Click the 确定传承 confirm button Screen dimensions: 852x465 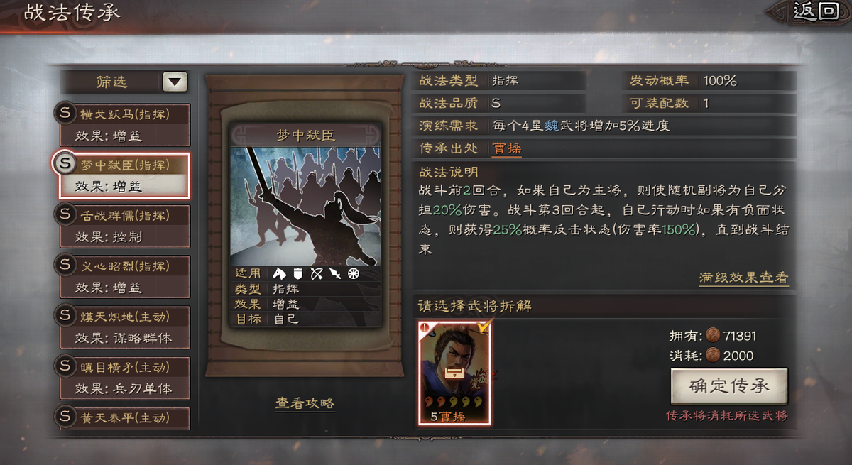(x=728, y=386)
